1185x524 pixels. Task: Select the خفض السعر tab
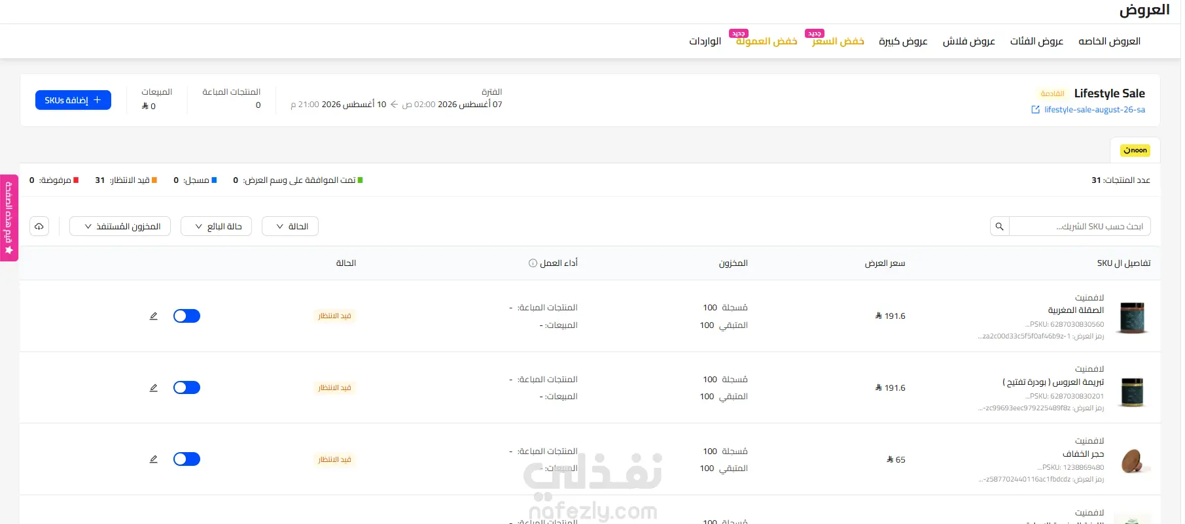click(838, 41)
